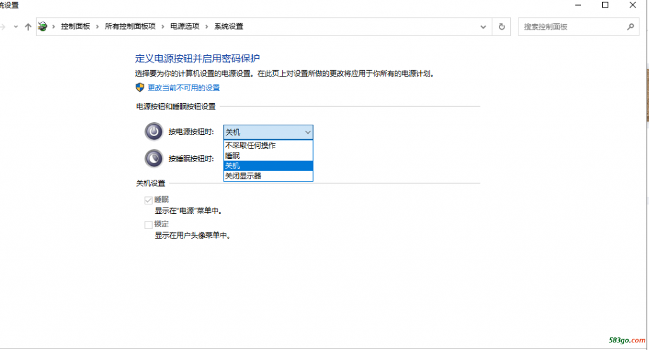Collapse the 按电源按钮时 combo box
The height and width of the screenshot is (350, 649).
tap(268, 132)
